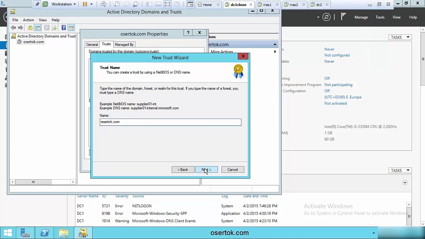Expand the events filter chevron in Server Manager
425x239 pixels.
[x=405, y=182]
